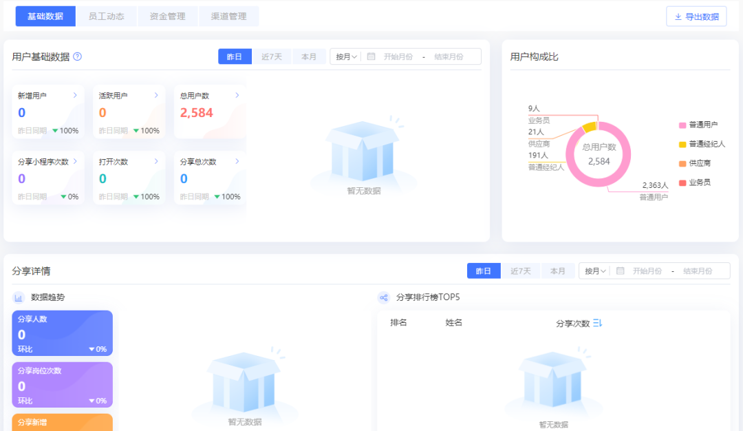Open 按月 dropdown in 用户基础数据 section
The width and height of the screenshot is (743, 431).
point(346,56)
